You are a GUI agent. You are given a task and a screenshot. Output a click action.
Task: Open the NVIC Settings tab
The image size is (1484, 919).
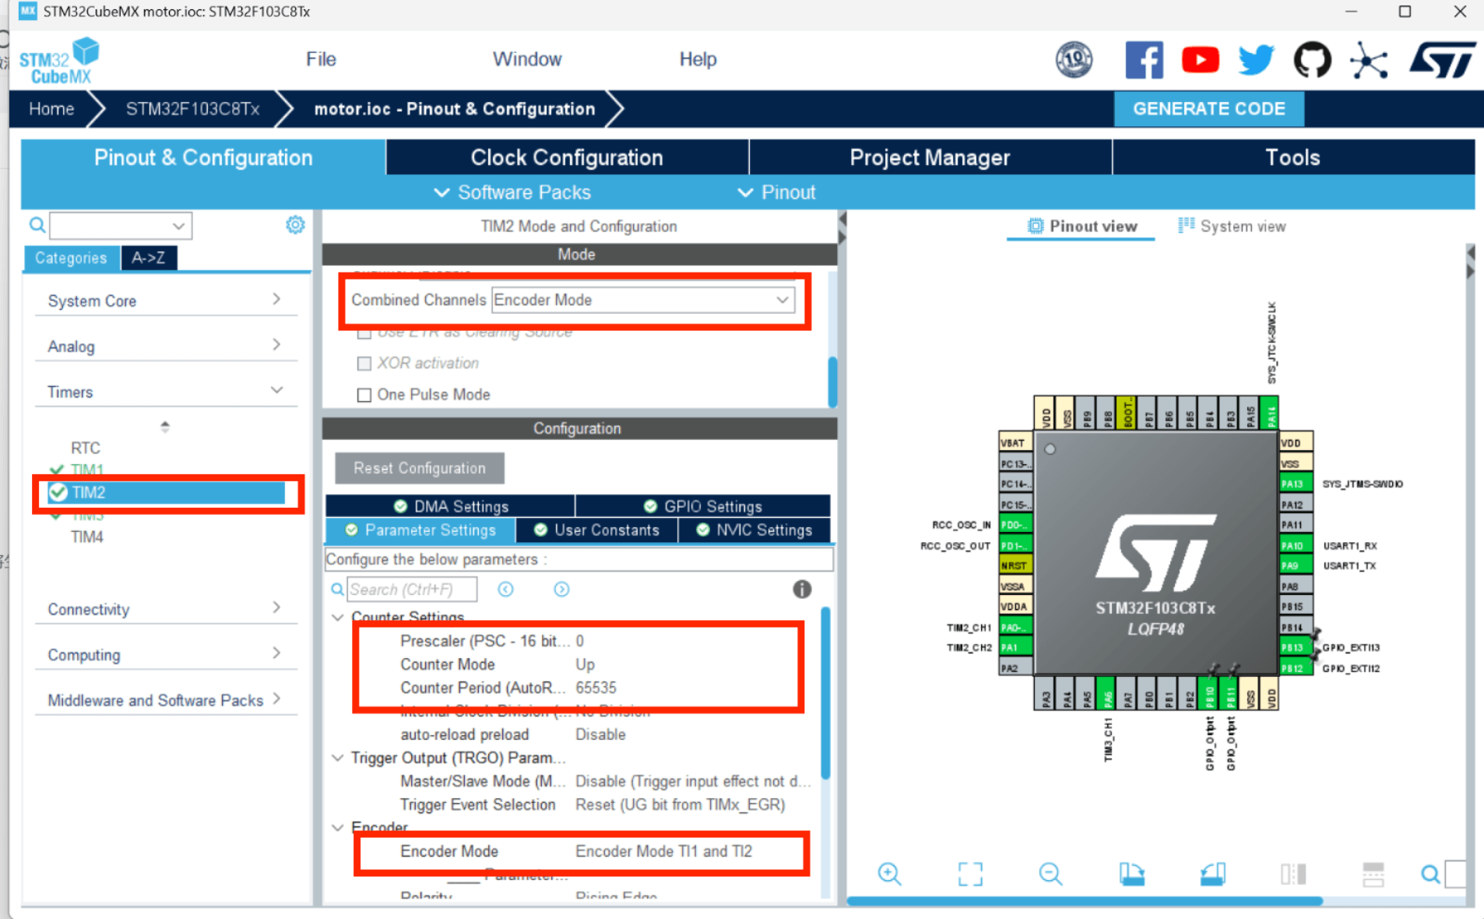click(x=754, y=530)
